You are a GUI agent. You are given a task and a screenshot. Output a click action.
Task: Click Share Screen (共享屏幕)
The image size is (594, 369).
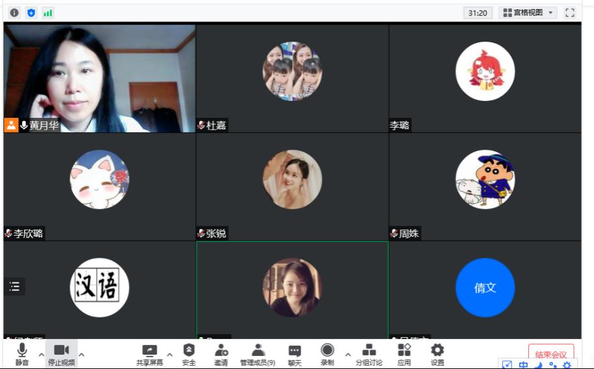(x=149, y=354)
